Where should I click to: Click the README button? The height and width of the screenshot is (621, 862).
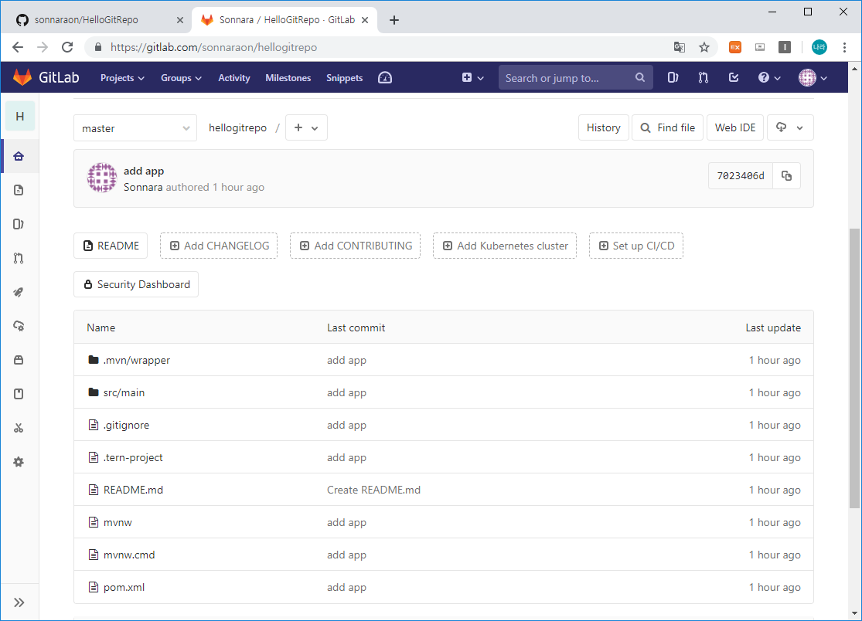coord(111,246)
